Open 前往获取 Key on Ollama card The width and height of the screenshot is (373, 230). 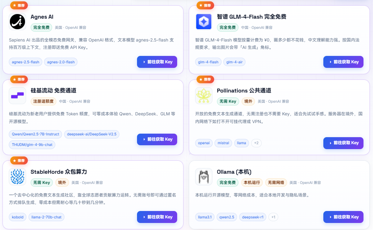343,217
